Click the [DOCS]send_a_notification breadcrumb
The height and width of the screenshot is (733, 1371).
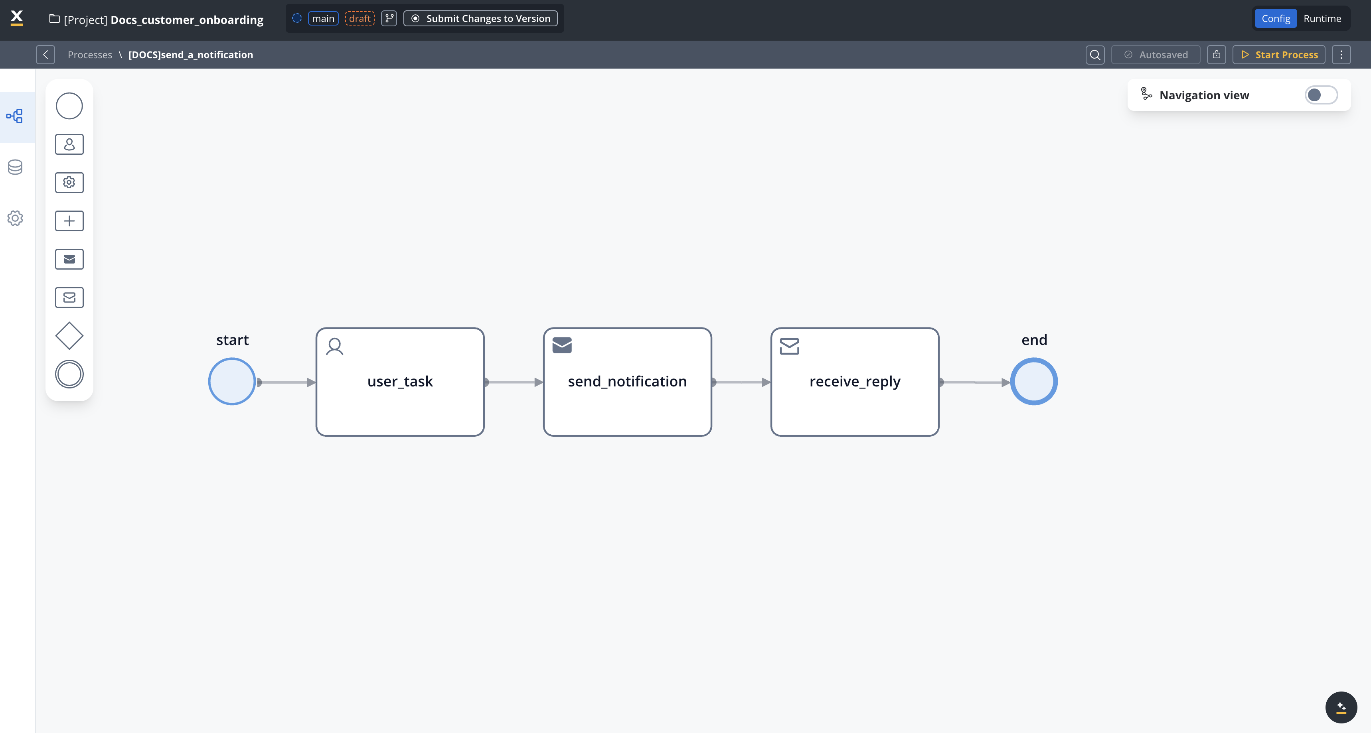tap(191, 55)
